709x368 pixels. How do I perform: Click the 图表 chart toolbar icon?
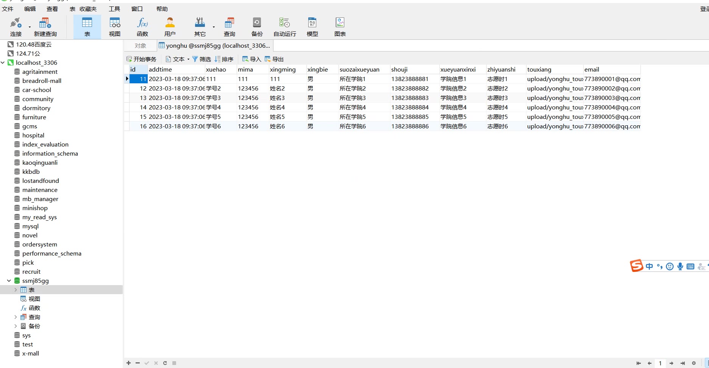pos(340,27)
